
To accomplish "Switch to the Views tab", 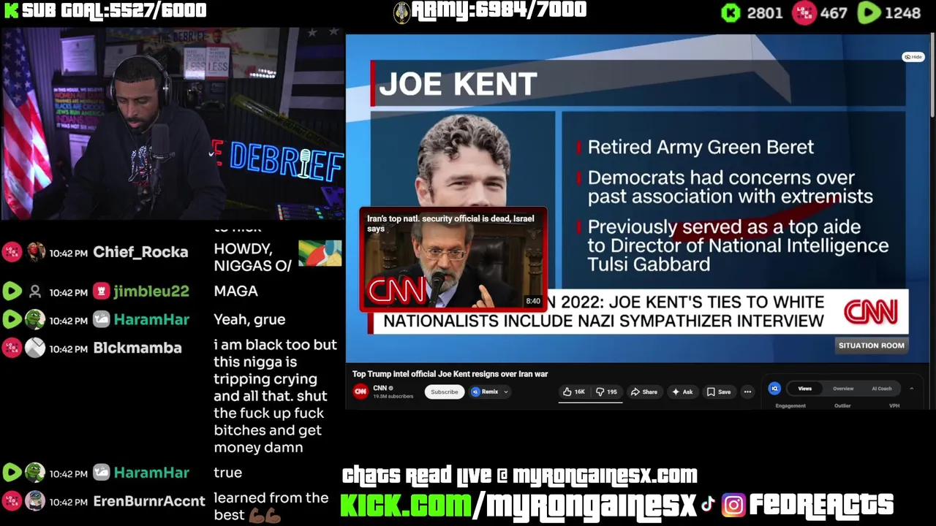I will [x=804, y=389].
